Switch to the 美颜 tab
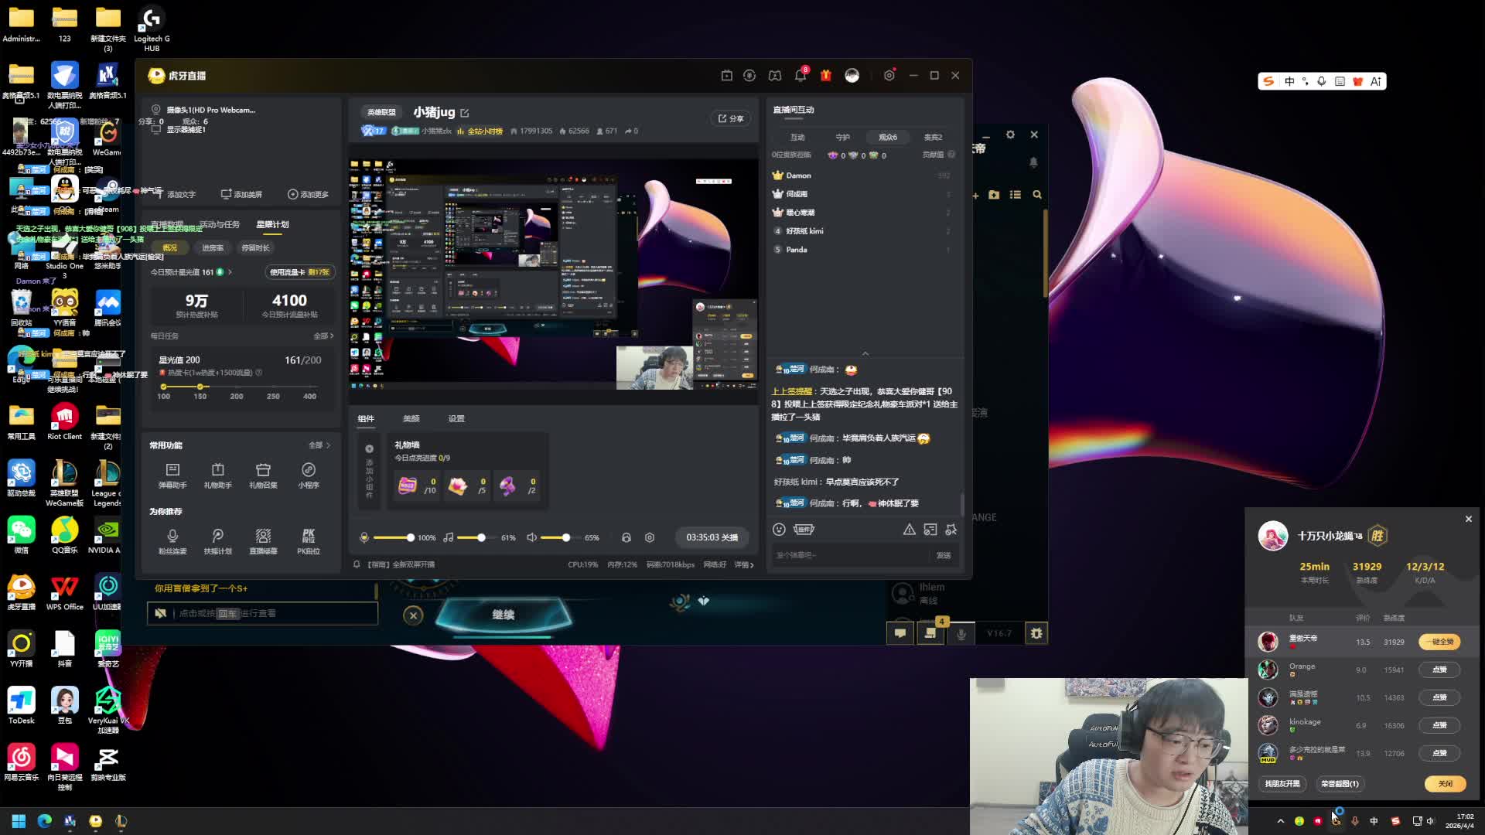This screenshot has height=835, width=1485. point(411,419)
